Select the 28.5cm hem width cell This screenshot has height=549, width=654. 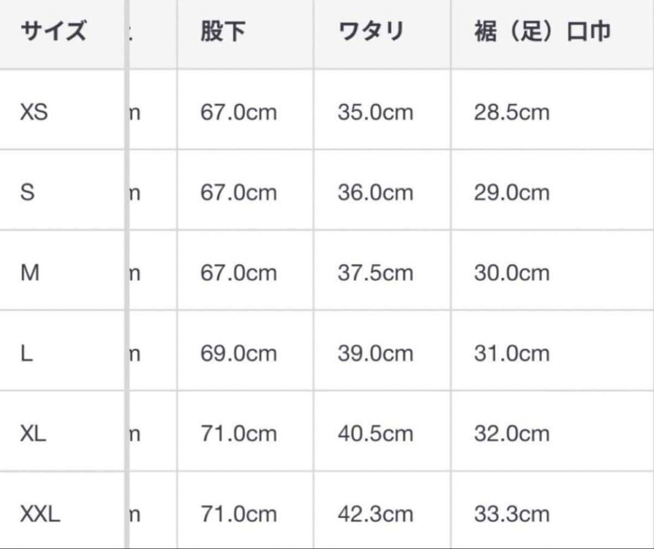coord(512,113)
